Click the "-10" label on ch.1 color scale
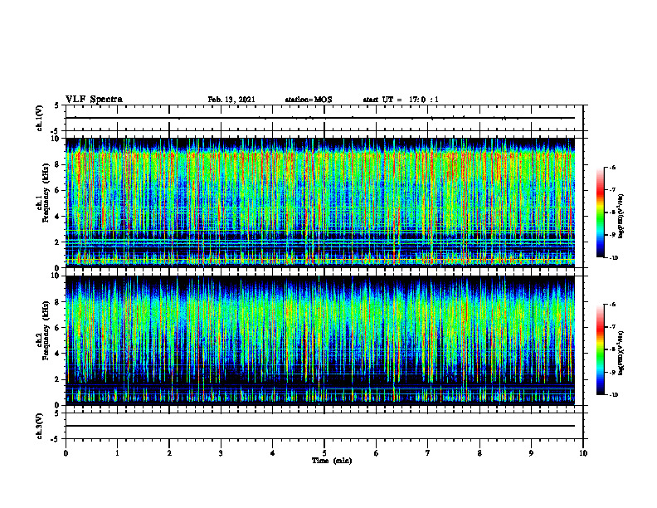The height and width of the screenshot is (508, 657). click(613, 258)
